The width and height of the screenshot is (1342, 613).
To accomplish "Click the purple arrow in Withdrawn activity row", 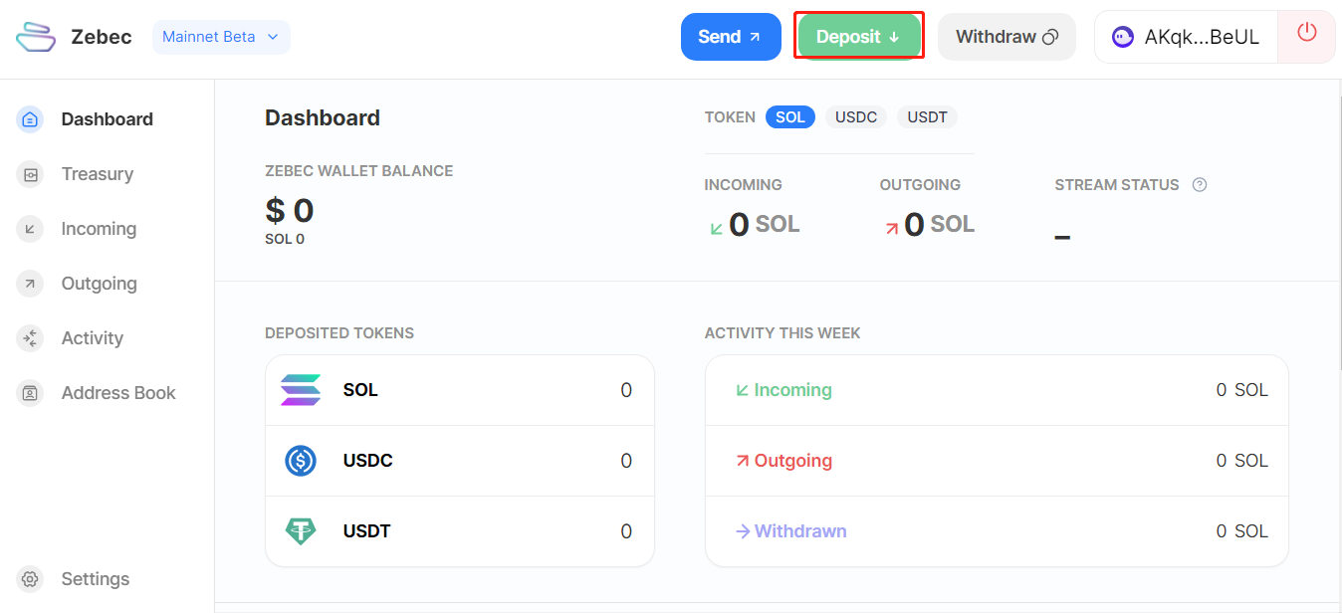I will point(742,531).
